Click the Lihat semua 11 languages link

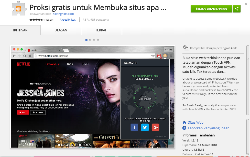[x=203, y=154]
